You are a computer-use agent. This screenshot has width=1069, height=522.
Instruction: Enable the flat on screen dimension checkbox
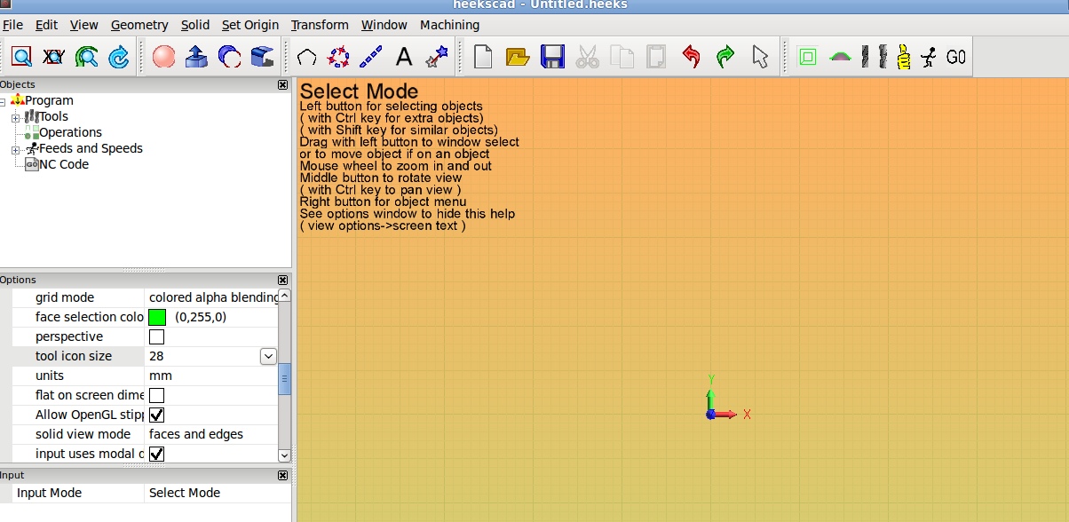156,395
